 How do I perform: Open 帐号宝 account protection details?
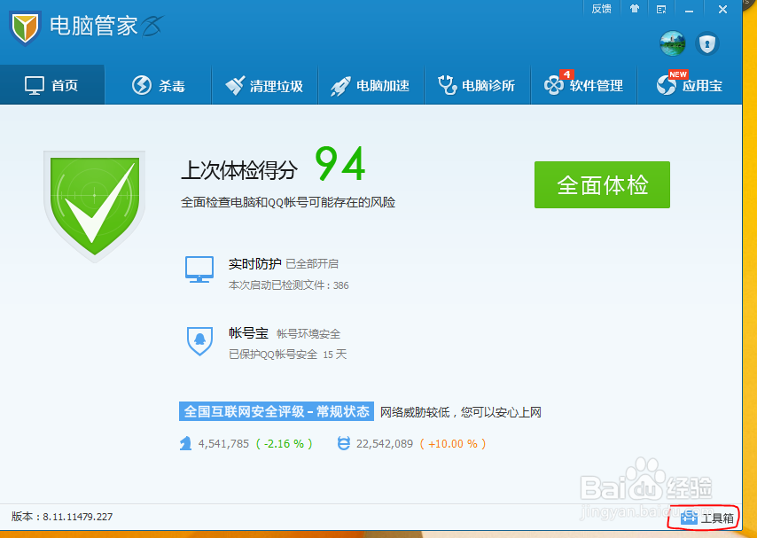248,333
